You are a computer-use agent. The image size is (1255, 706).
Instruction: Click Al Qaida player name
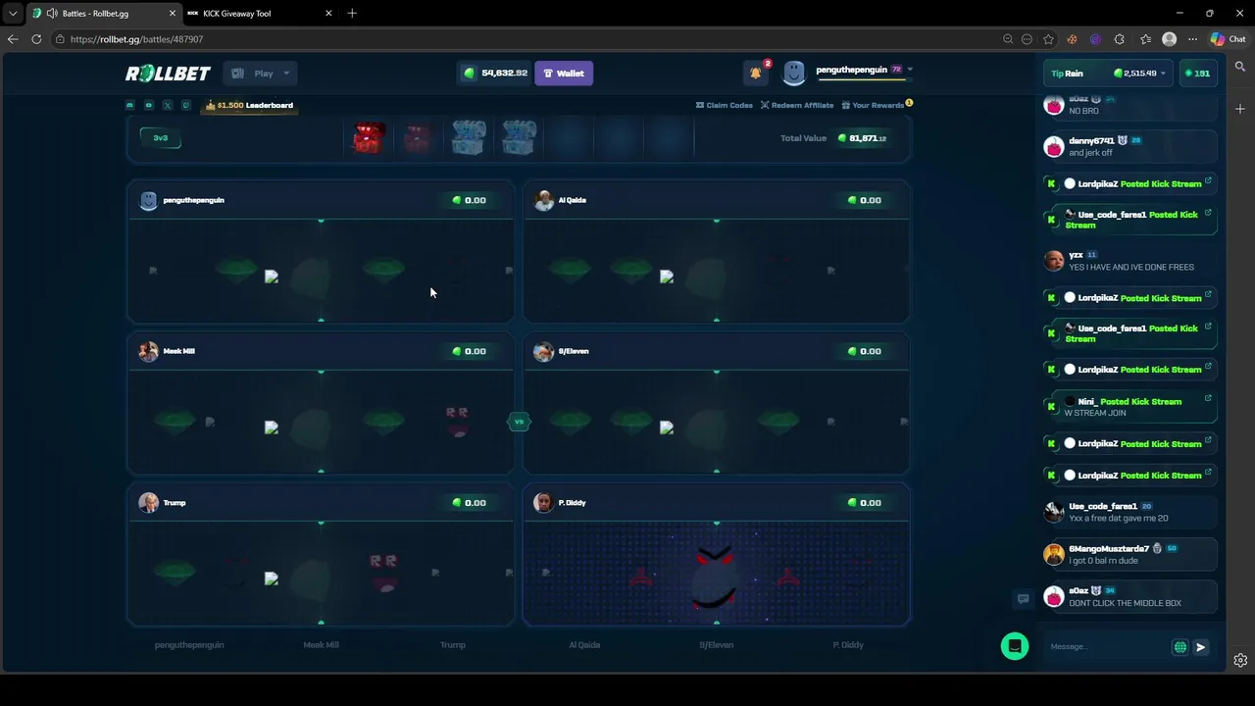pyautogui.click(x=573, y=200)
